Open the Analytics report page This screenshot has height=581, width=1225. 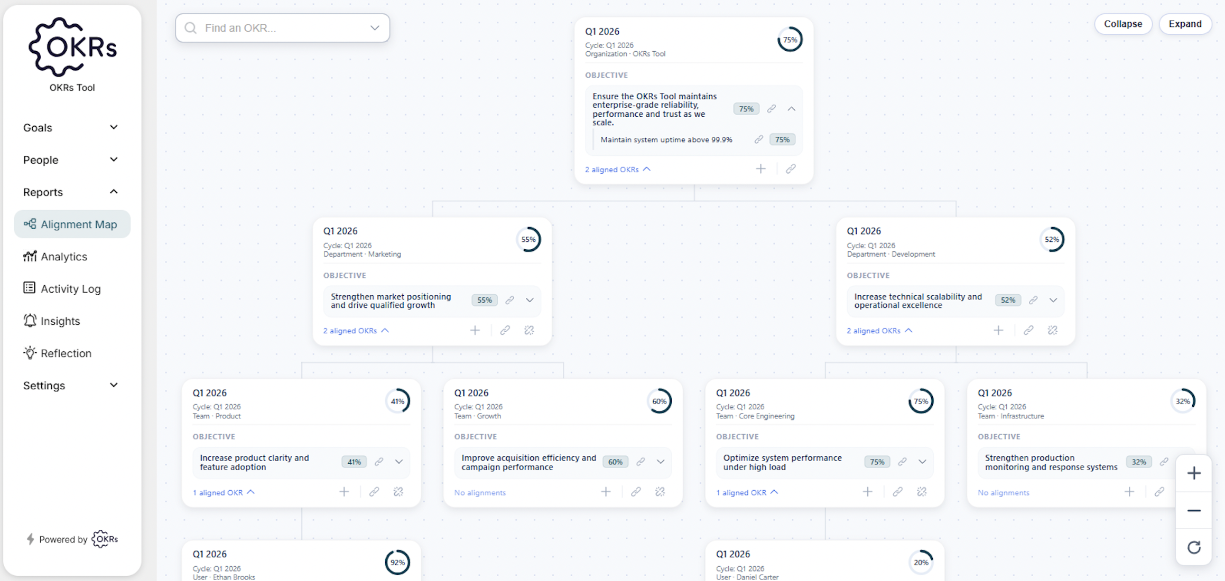click(63, 257)
